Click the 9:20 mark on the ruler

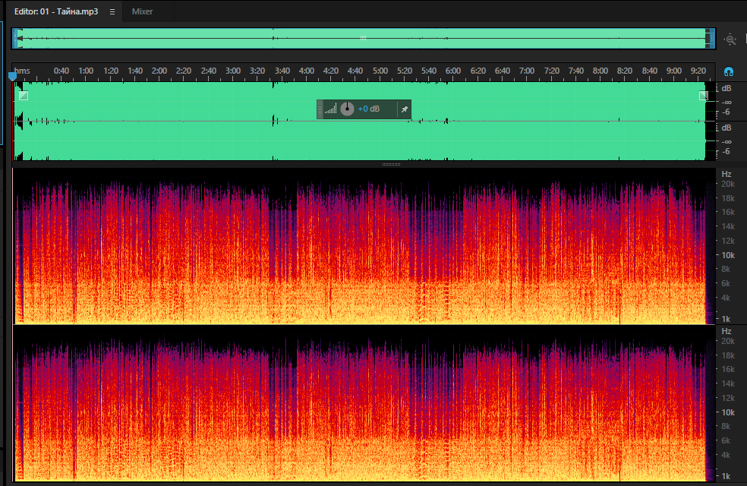click(698, 71)
